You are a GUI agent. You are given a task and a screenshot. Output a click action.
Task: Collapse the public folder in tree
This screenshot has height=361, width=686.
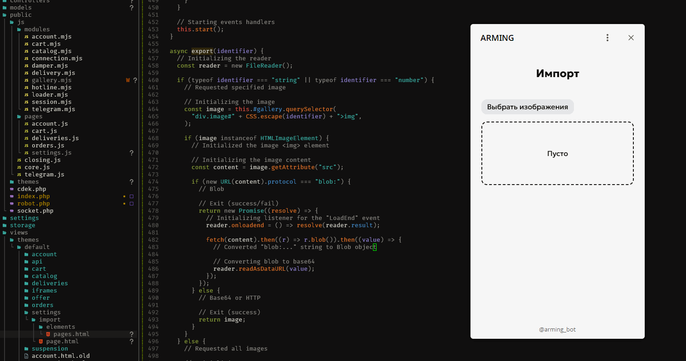click(5, 15)
